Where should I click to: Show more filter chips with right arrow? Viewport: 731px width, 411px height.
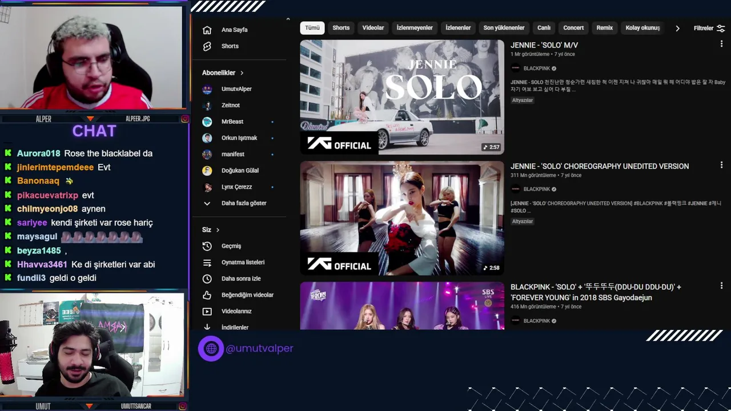(677, 28)
